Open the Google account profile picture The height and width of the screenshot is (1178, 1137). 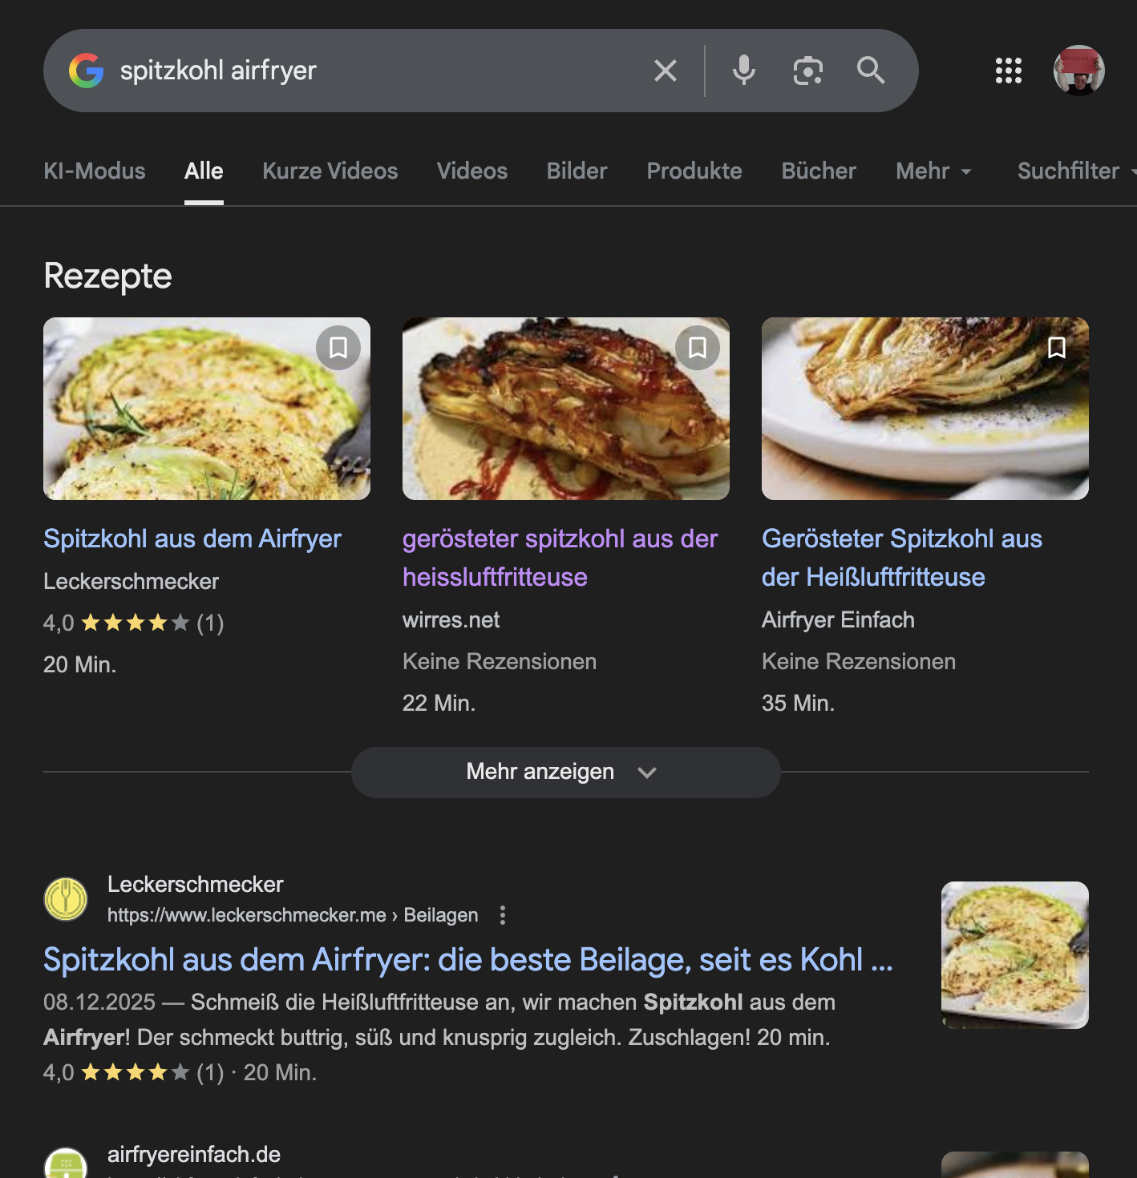pos(1078,71)
